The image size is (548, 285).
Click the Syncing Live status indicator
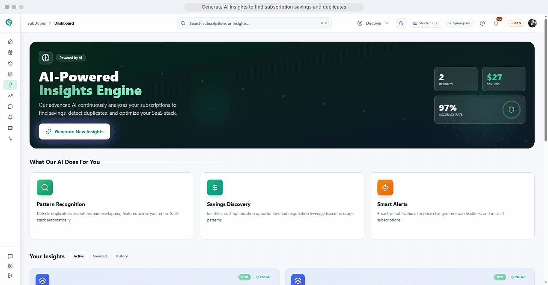(459, 23)
